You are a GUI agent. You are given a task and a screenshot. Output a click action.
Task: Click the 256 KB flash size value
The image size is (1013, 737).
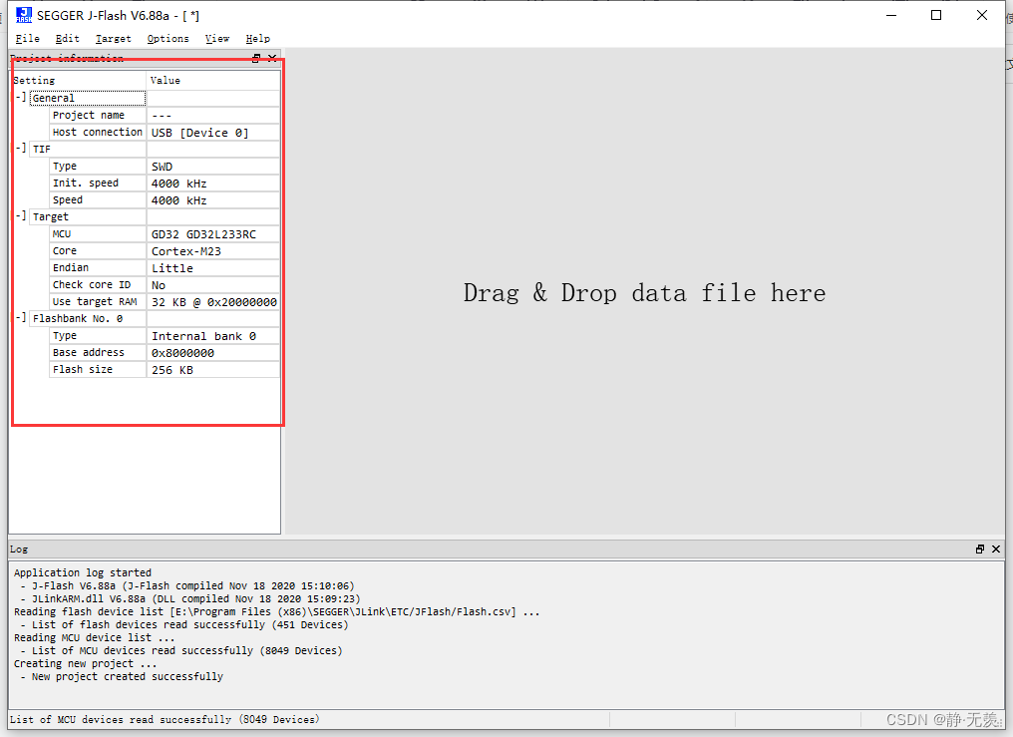pos(213,369)
